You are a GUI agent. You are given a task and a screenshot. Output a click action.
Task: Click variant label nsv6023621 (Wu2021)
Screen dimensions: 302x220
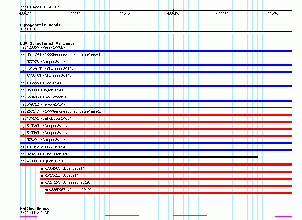[x=59, y=175]
